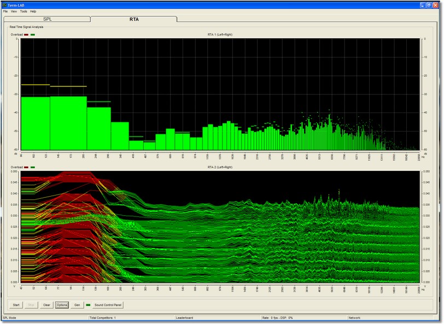Click RTA 1 green Overload indicator
The width and height of the screenshot is (444, 325).
33,35
